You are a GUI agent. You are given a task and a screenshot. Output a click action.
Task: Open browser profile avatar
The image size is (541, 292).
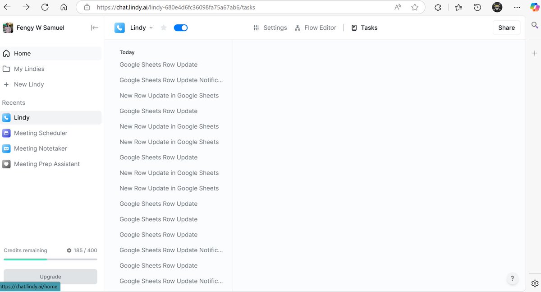tap(497, 7)
